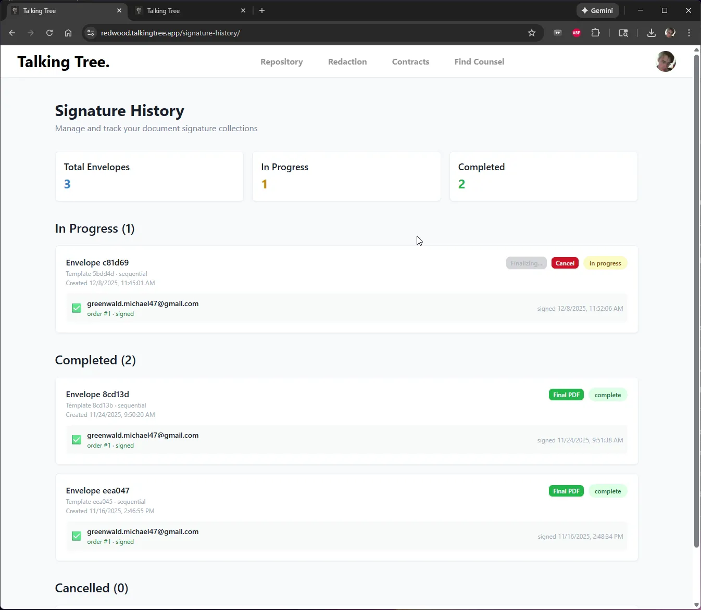Screen dimensions: 701x610
Task: Open the ABP ad blocker extension
Action: pos(577,33)
